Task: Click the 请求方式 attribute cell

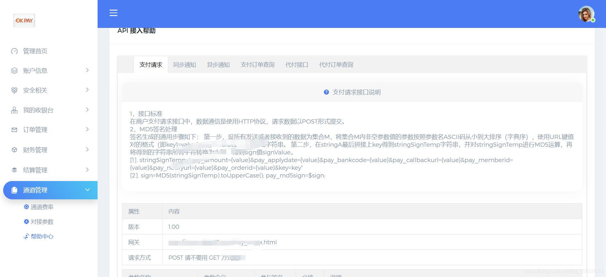Action: coord(142,257)
